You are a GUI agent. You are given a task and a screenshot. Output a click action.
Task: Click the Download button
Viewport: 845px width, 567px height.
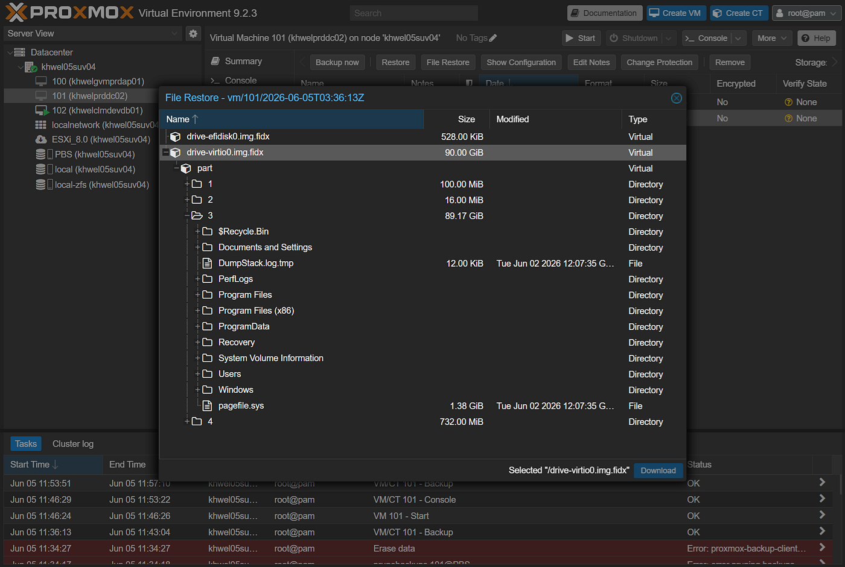658,470
